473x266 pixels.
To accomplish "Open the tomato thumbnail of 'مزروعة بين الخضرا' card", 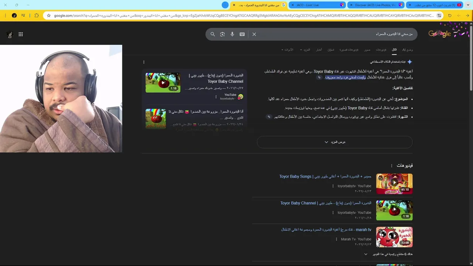I will [x=156, y=118].
